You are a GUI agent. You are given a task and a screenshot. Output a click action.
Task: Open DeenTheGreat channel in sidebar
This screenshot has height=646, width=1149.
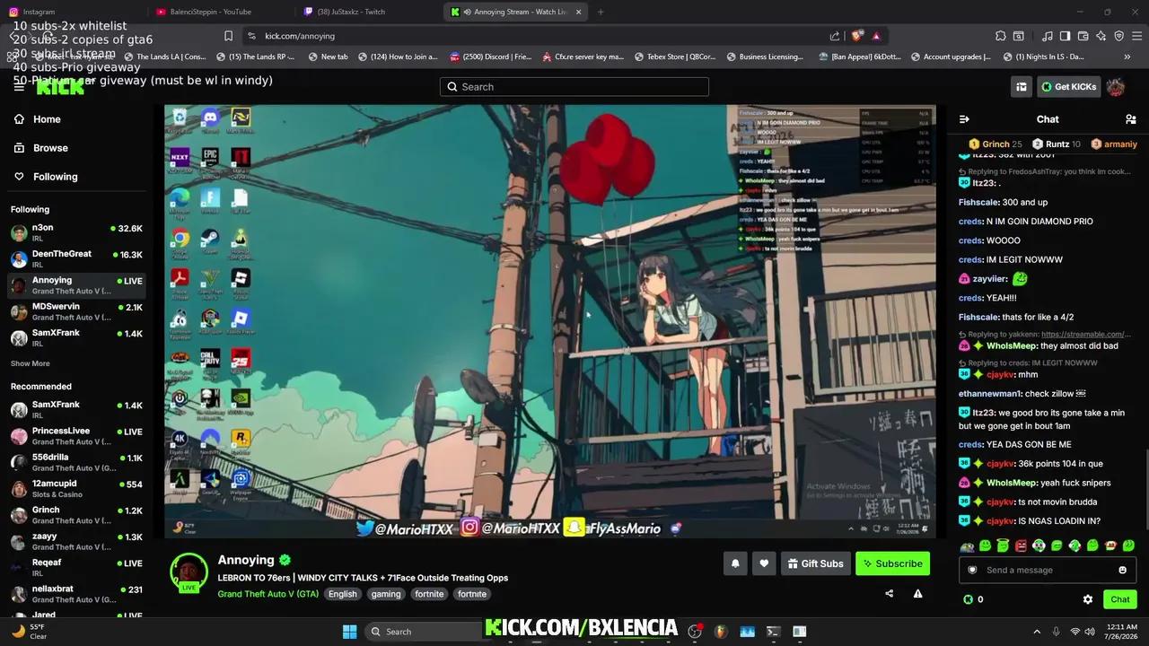pyautogui.click(x=76, y=259)
